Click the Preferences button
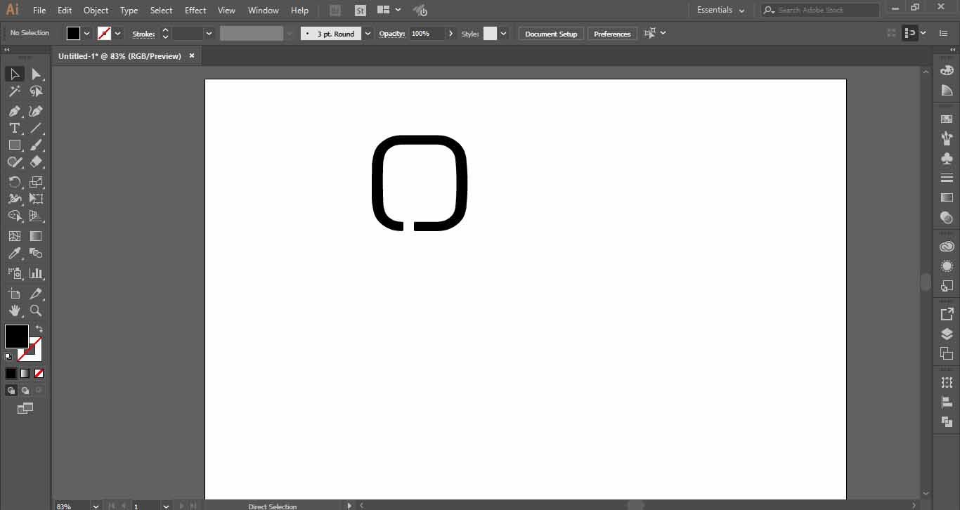Viewport: 960px width, 510px height. [x=612, y=34]
